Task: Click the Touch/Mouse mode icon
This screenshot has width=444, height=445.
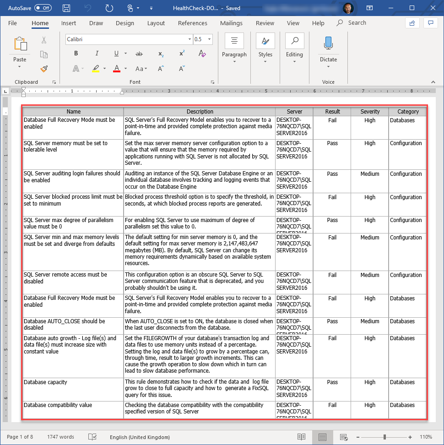Action: coord(130,8)
